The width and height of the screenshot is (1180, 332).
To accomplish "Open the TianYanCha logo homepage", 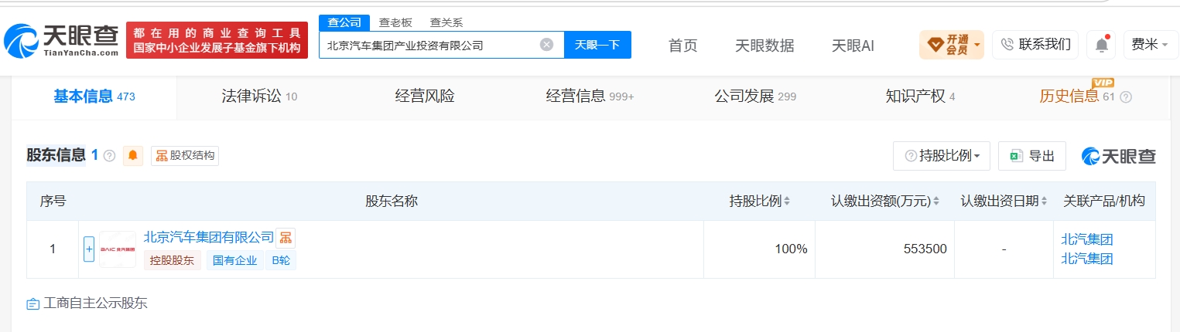I will click(x=63, y=41).
